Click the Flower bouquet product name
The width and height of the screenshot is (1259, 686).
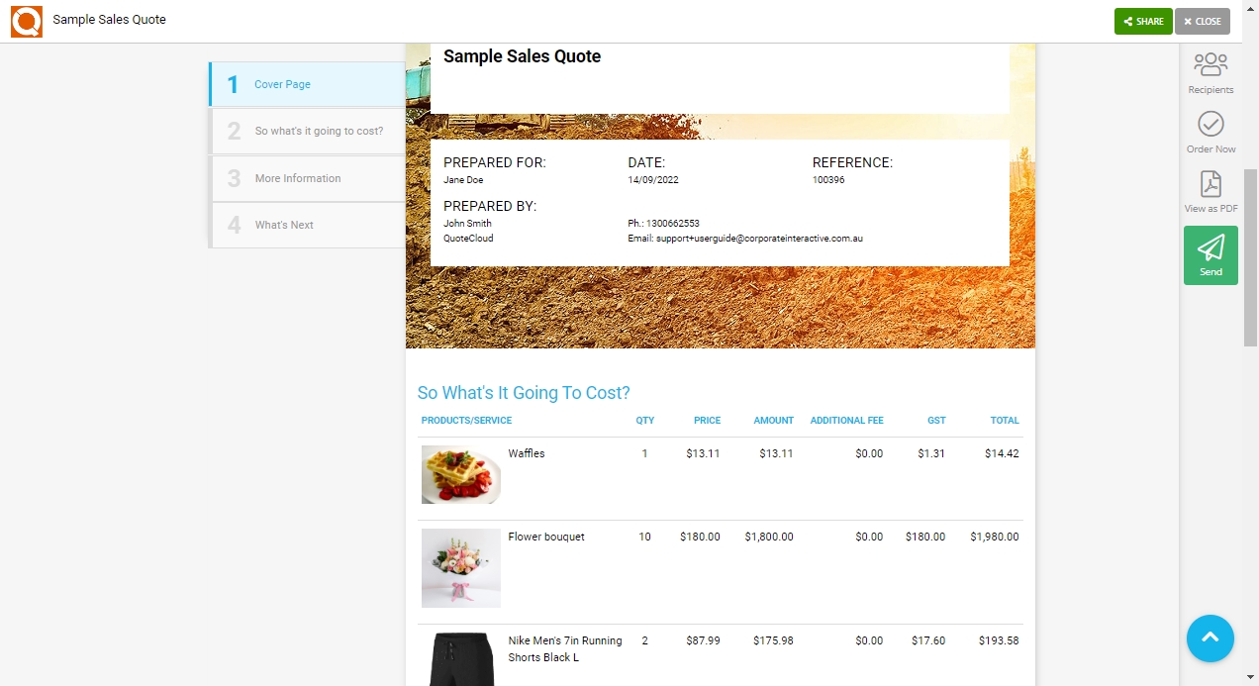click(x=546, y=537)
